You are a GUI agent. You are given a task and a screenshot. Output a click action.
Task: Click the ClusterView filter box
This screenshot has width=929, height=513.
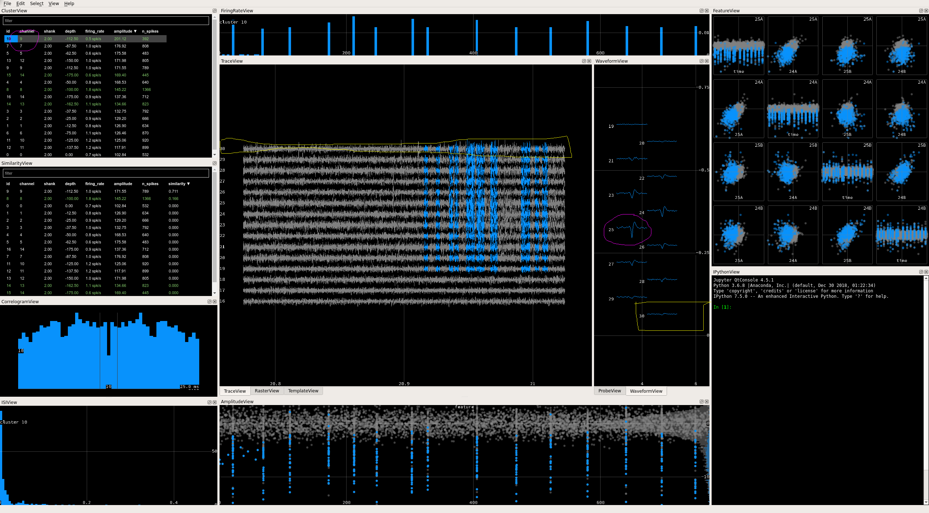[105, 21]
